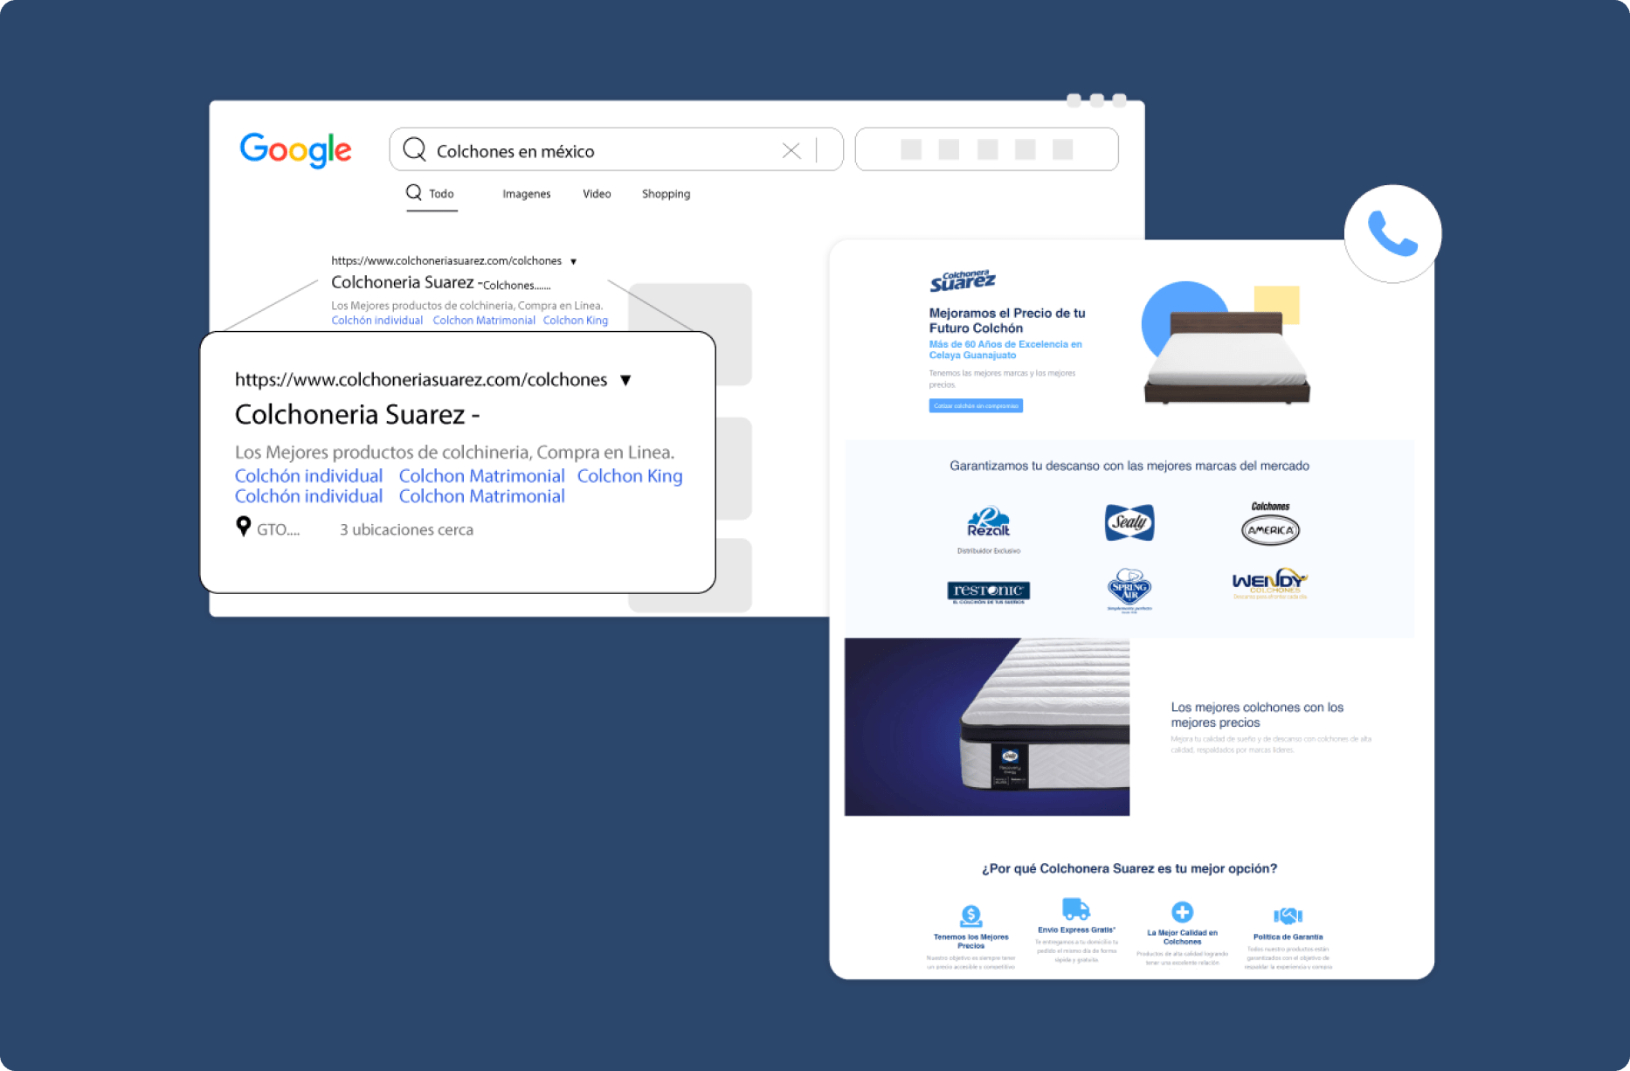Click the plus icon above "La Mejor Calidad en Colchones"
Screen dimensions: 1630x1071
[x=1182, y=912]
